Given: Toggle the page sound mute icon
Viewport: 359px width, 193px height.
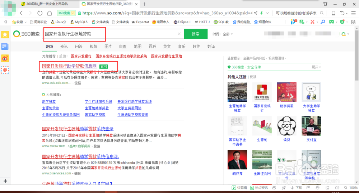Looking at the screenshot, I should (337, 188).
